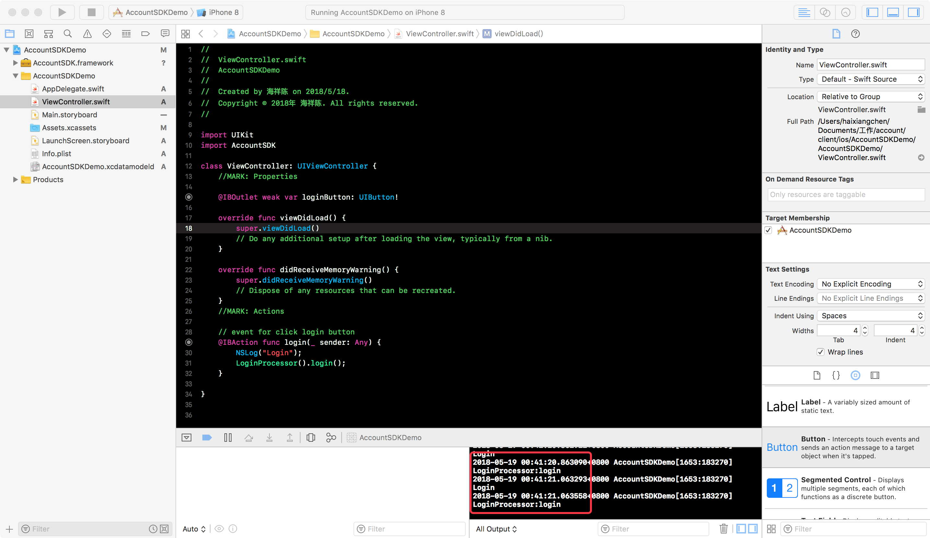Uncheck AccountSDKDemo target membership

pos(768,230)
